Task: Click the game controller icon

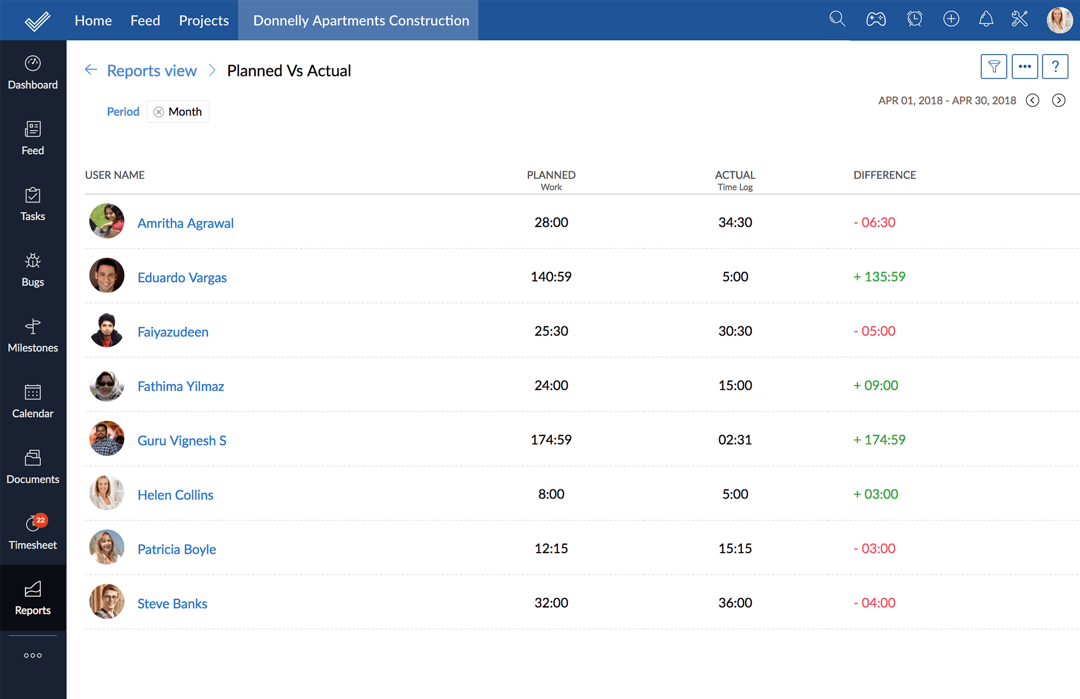Action: [x=875, y=19]
